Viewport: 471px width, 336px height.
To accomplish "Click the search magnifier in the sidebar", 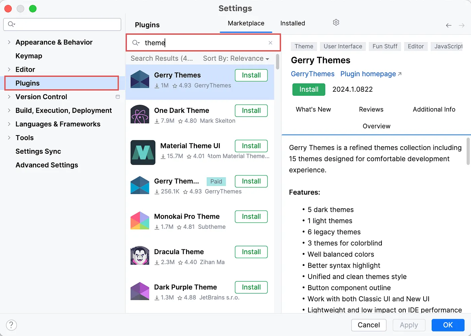I will click(x=11, y=24).
